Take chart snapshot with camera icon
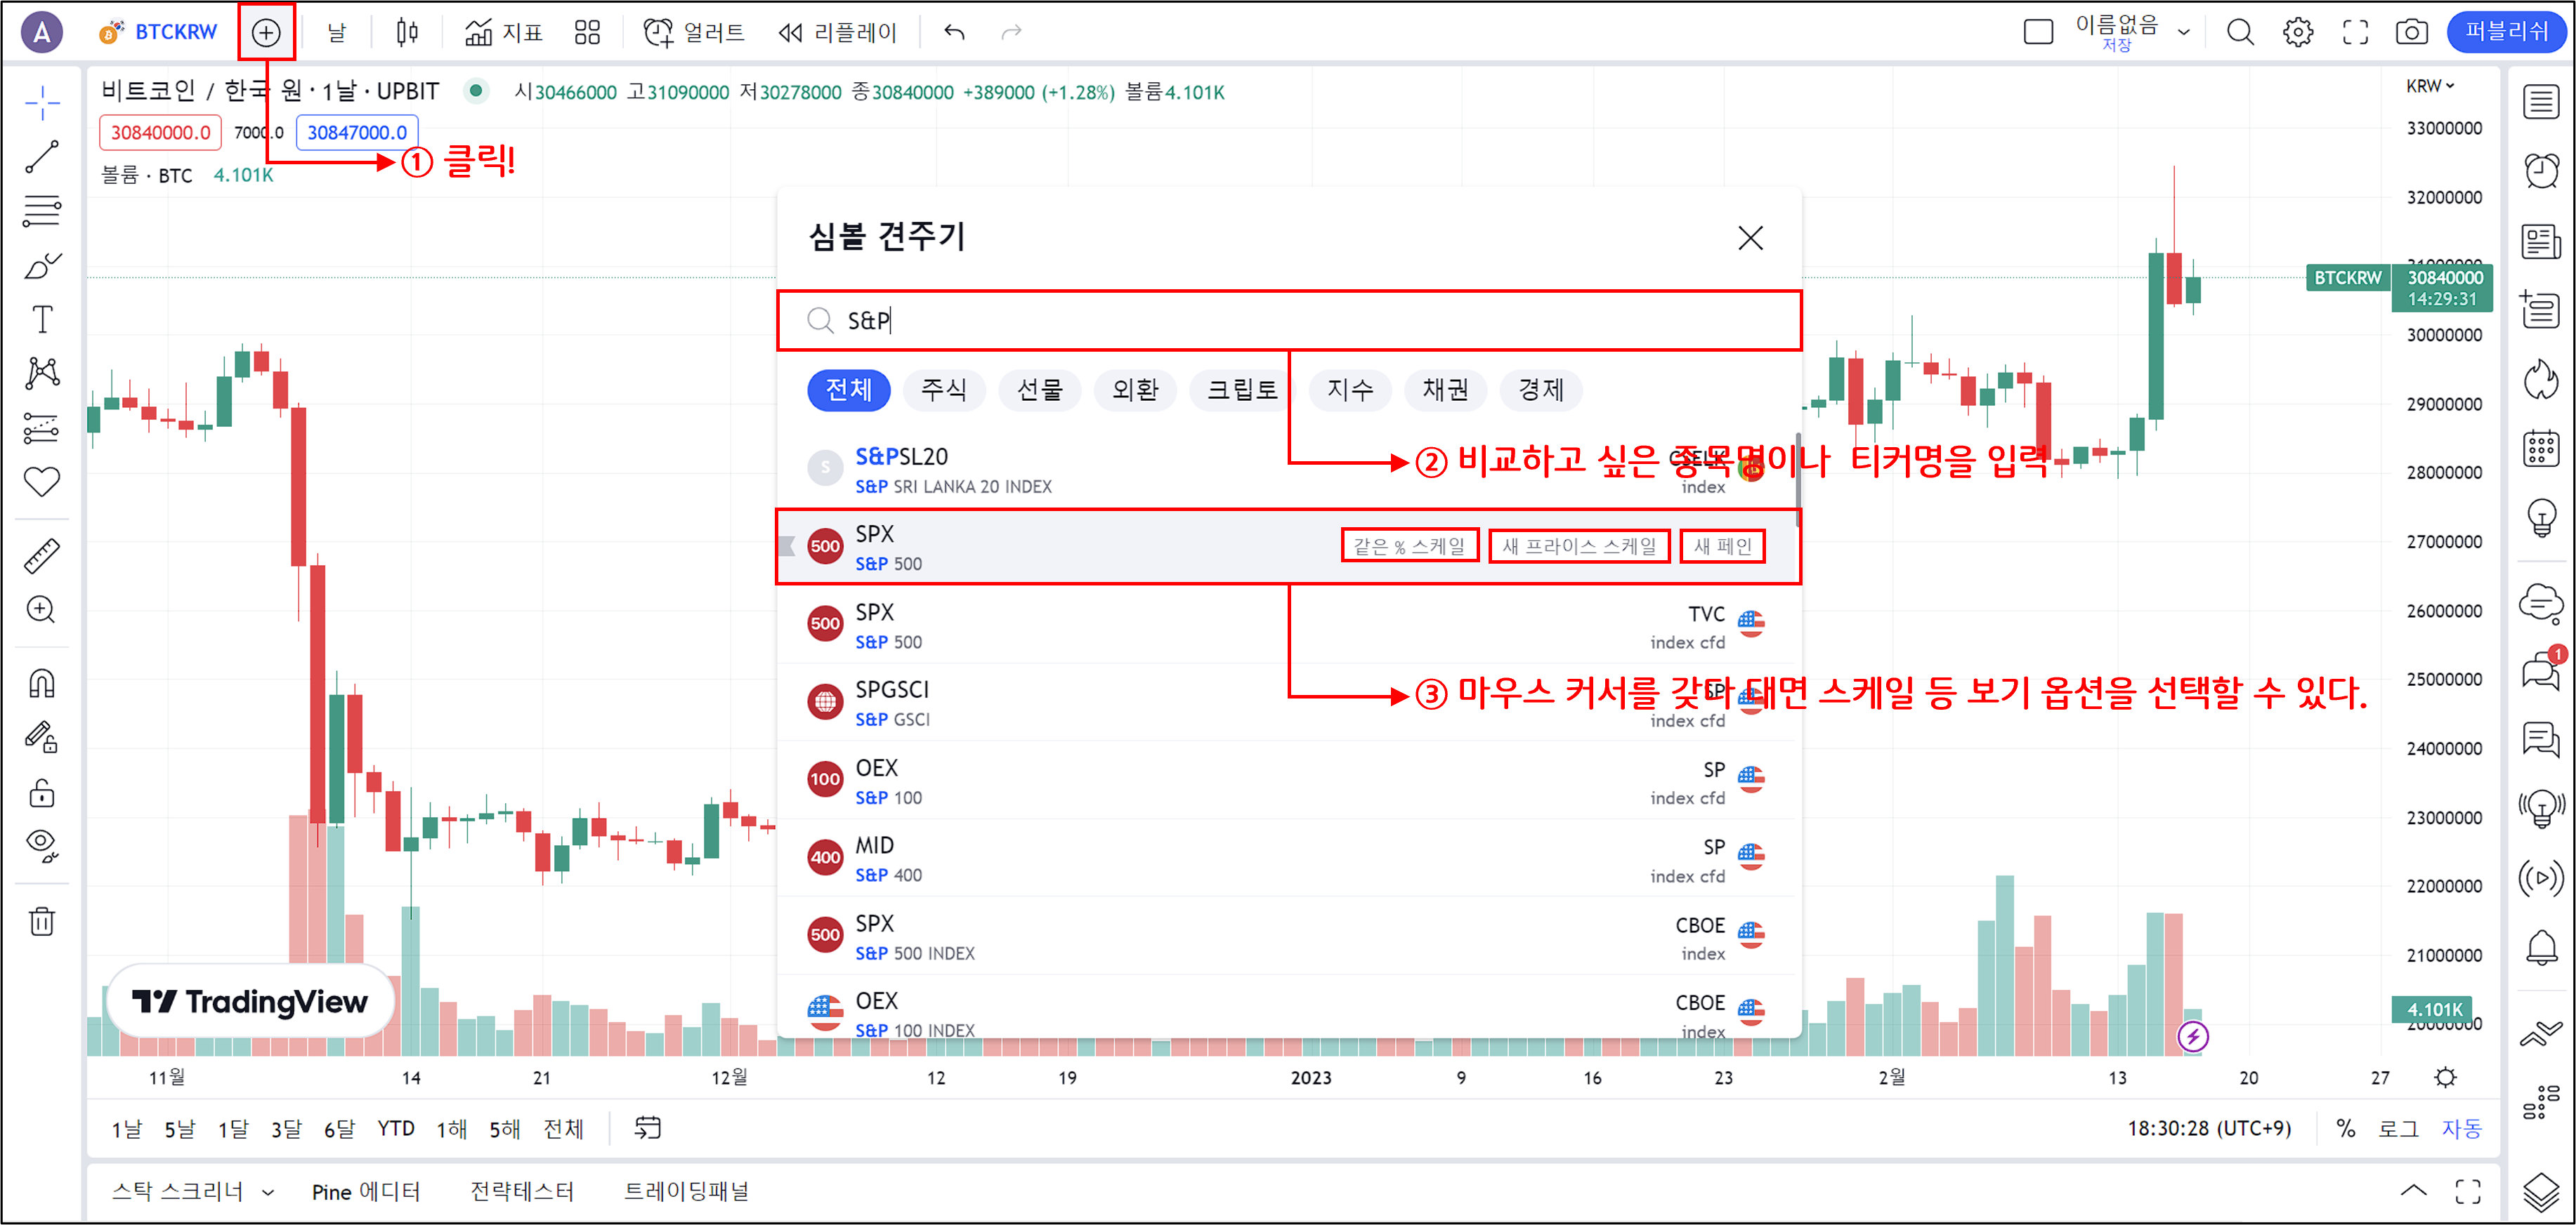 [x=2411, y=33]
